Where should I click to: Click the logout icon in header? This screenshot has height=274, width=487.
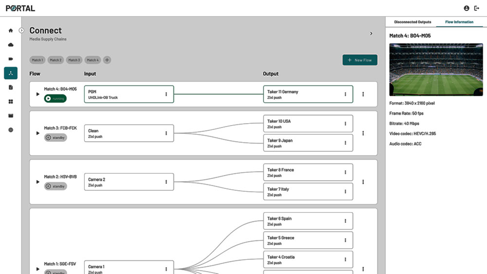pos(477,8)
